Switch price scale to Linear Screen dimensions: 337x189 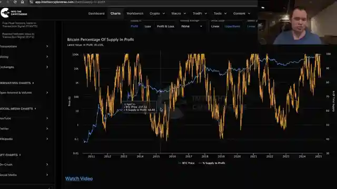215,26
